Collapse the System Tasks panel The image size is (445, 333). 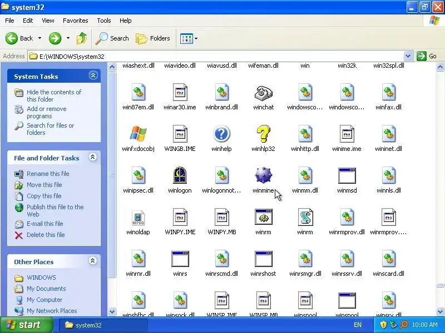click(x=93, y=75)
